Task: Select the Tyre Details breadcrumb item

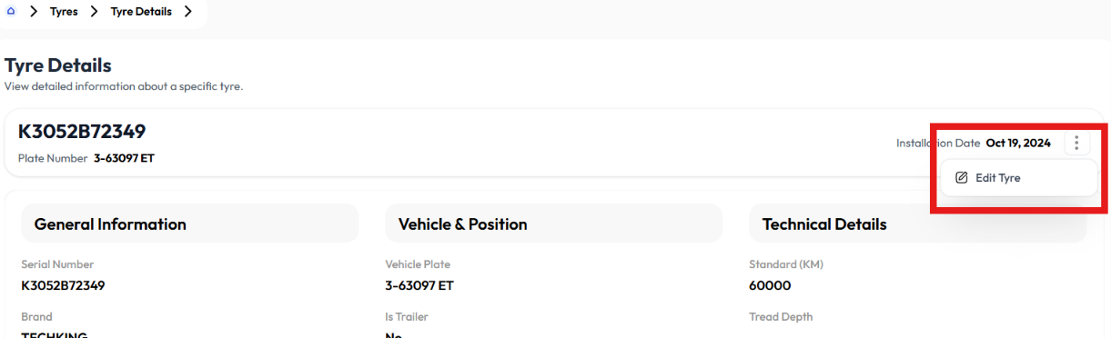Action: [141, 12]
